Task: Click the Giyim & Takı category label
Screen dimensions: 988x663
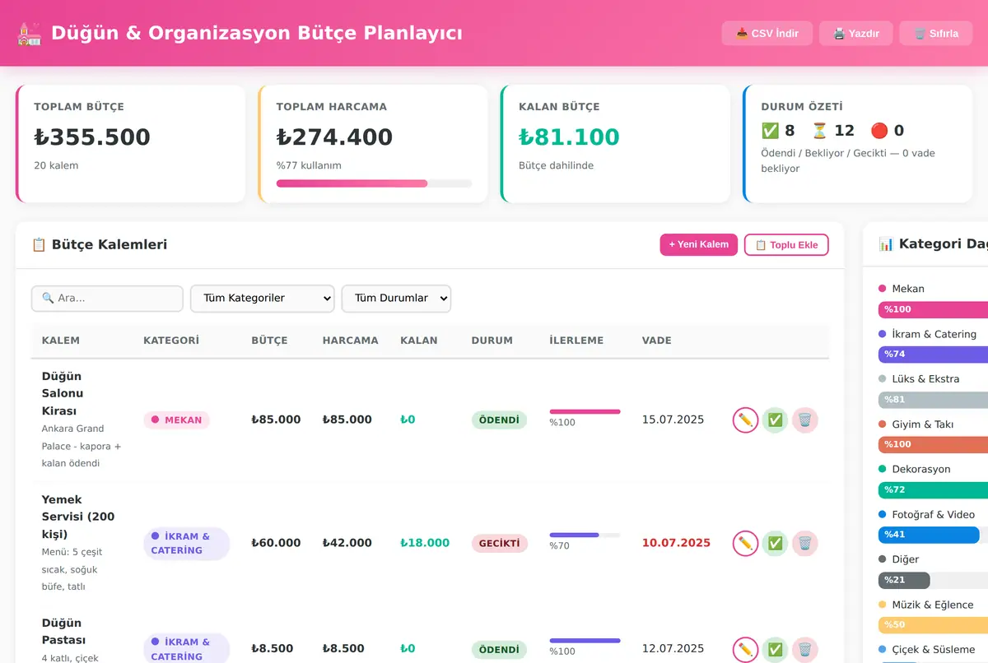Action: pyautogui.click(x=922, y=424)
